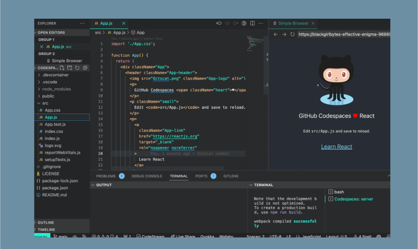Select the Terminal panel tab
The image size is (418, 249).
(179, 176)
